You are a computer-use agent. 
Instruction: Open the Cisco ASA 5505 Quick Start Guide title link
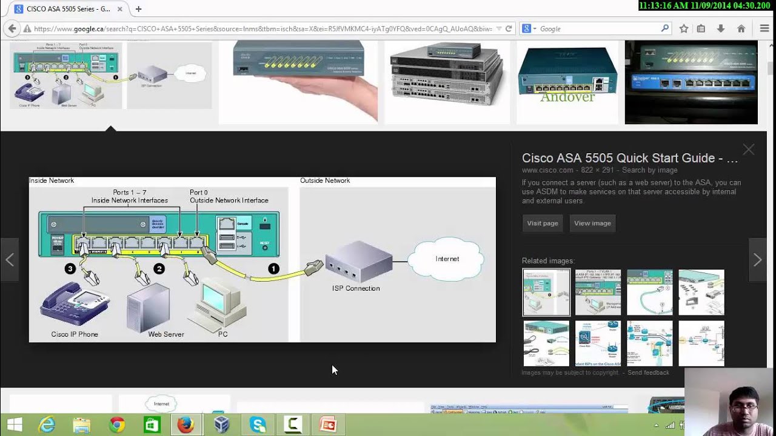click(630, 158)
